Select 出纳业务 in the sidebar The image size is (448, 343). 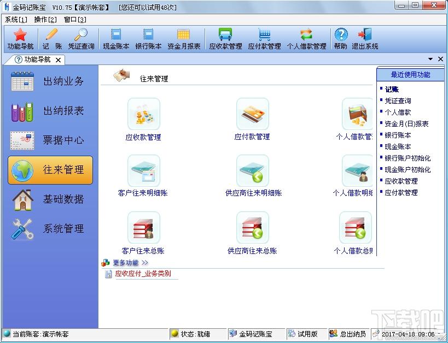(50, 81)
